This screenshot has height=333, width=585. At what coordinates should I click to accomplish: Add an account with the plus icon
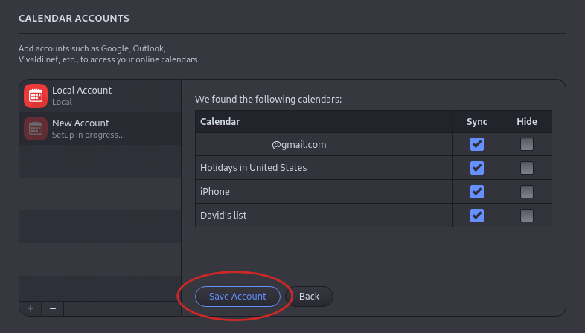(31, 308)
